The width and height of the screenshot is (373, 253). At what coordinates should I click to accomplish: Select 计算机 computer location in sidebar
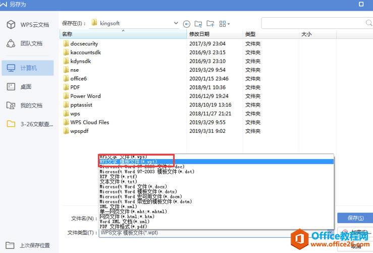pos(28,68)
